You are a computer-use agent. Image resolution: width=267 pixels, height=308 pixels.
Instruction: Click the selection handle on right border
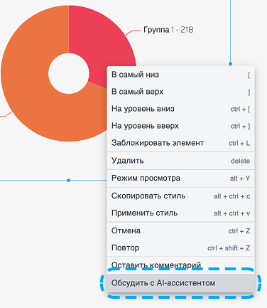point(230,63)
